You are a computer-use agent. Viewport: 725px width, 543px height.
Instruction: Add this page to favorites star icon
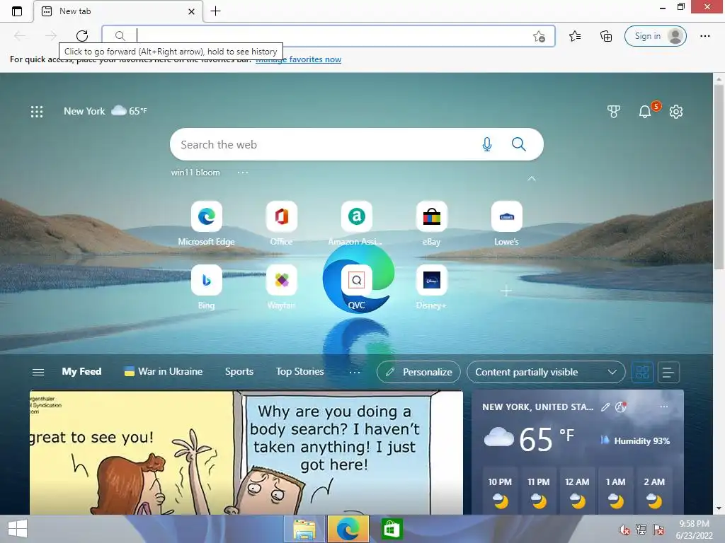point(539,36)
